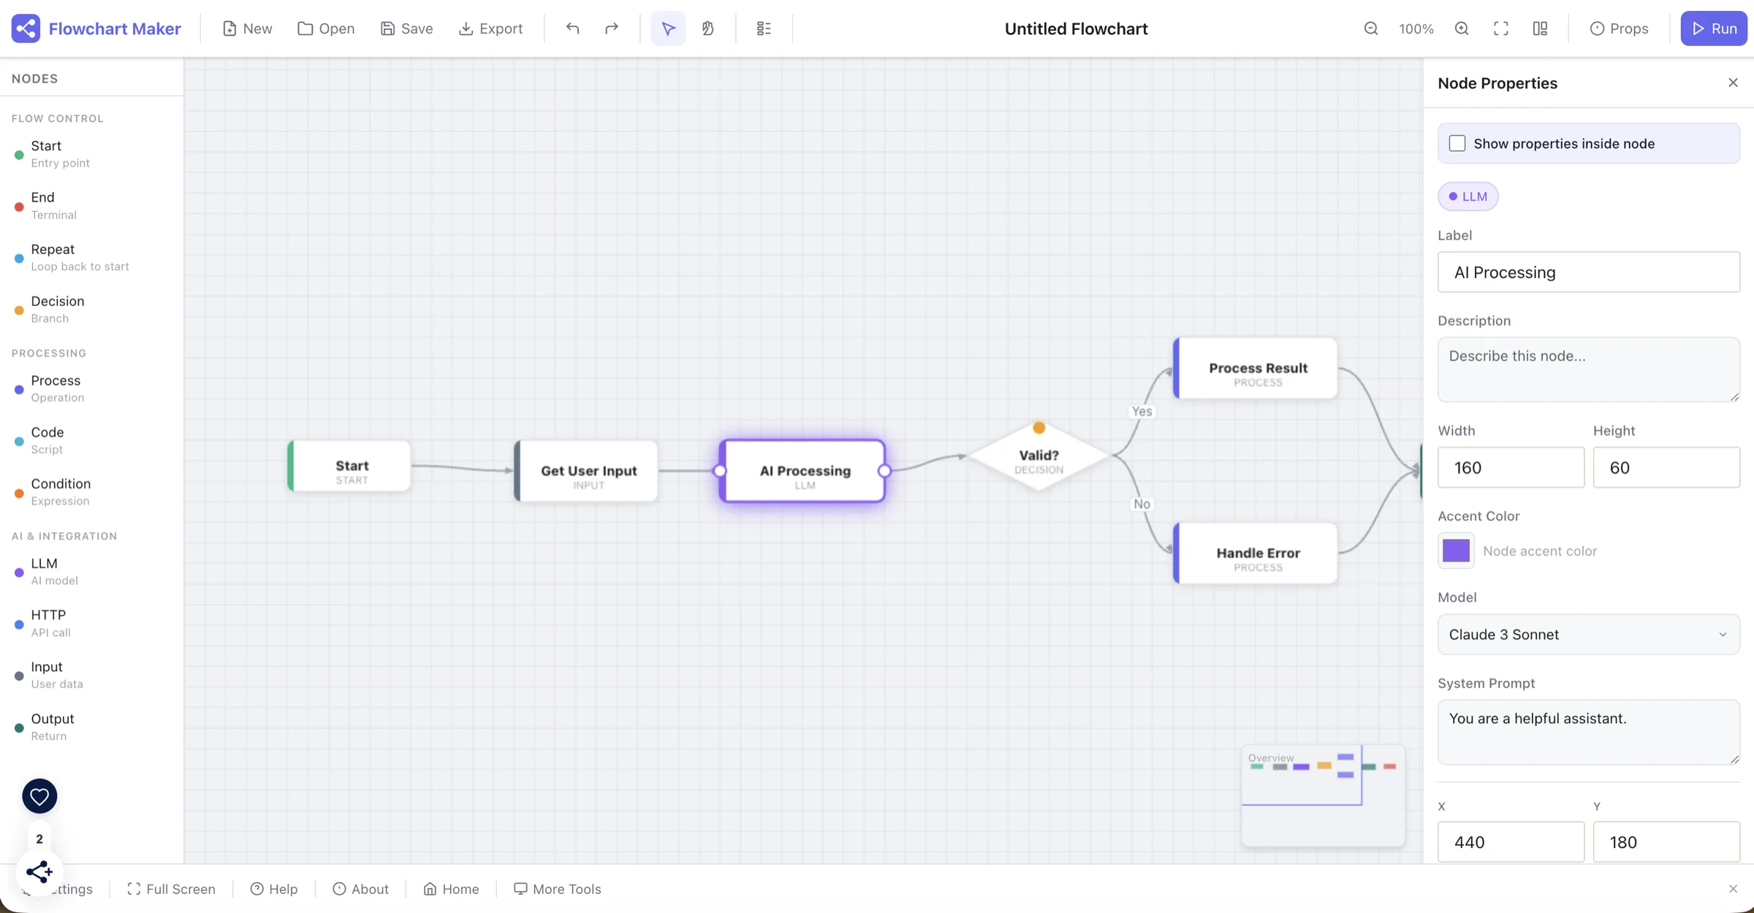This screenshot has width=1754, height=913.
Task: Click into the System Prompt text area
Action: [1588, 732]
